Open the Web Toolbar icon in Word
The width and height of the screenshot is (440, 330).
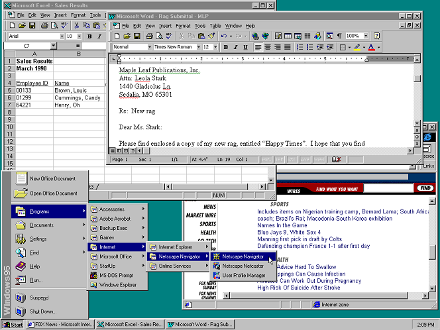266,36
